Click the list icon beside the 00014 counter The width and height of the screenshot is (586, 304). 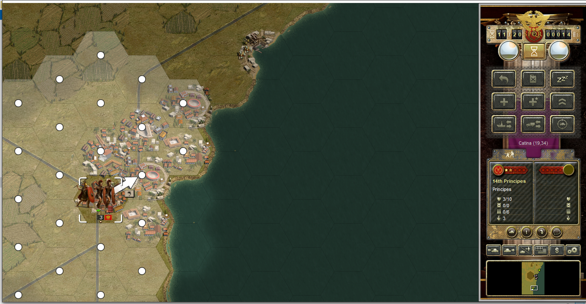pos(575,34)
